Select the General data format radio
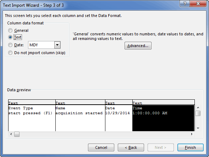The image size is (209, 157). click(10, 30)
